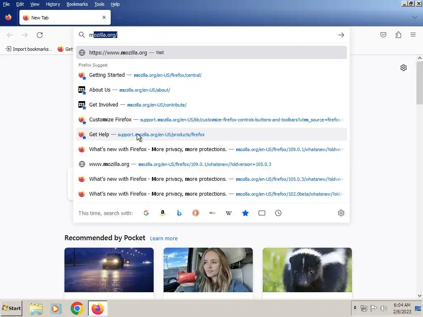423x317 pixels.
Task: Open the rainy night car article thumbnail
Action: coord(109,270)
